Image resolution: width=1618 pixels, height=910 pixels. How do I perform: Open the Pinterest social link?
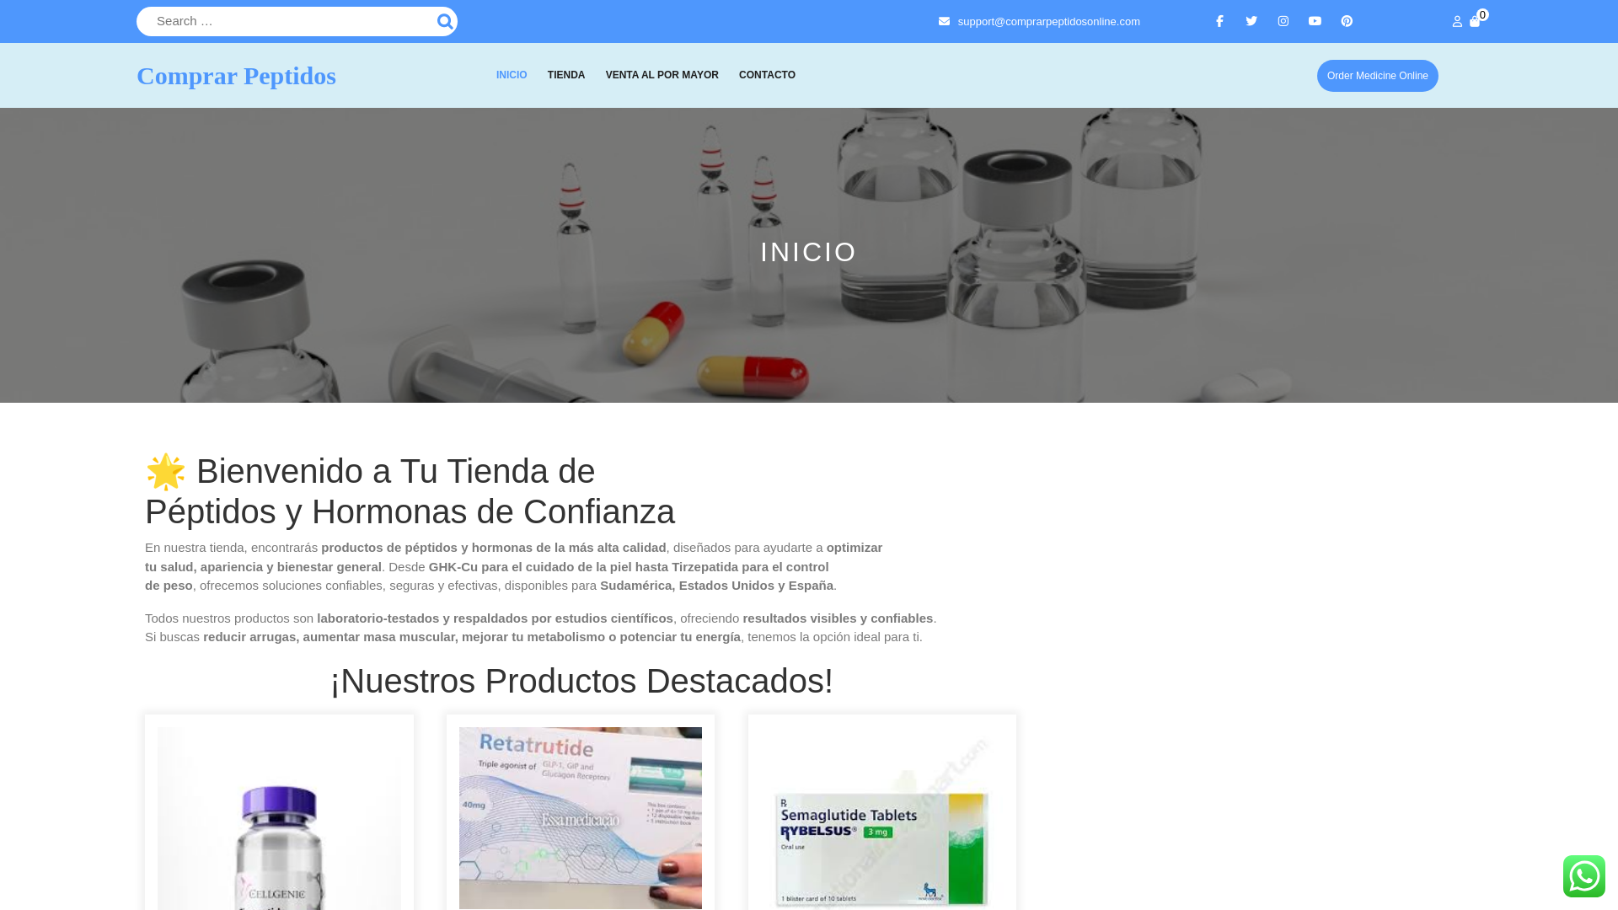1347,21
